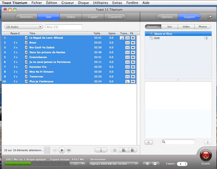This screenshot has width=217, height=169.
Task: Click music file icon of Tomorrow track
Action: 26,76
